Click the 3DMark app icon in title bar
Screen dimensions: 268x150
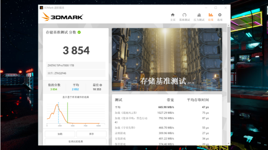click(41, 8)
